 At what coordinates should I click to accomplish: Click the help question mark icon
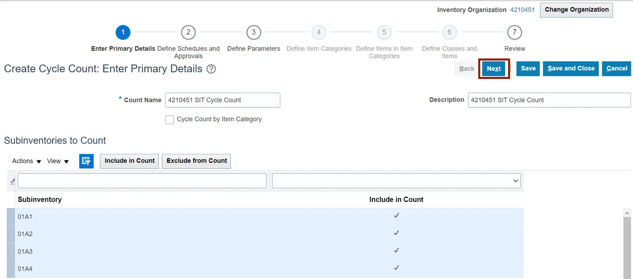(x=211, y=69)
